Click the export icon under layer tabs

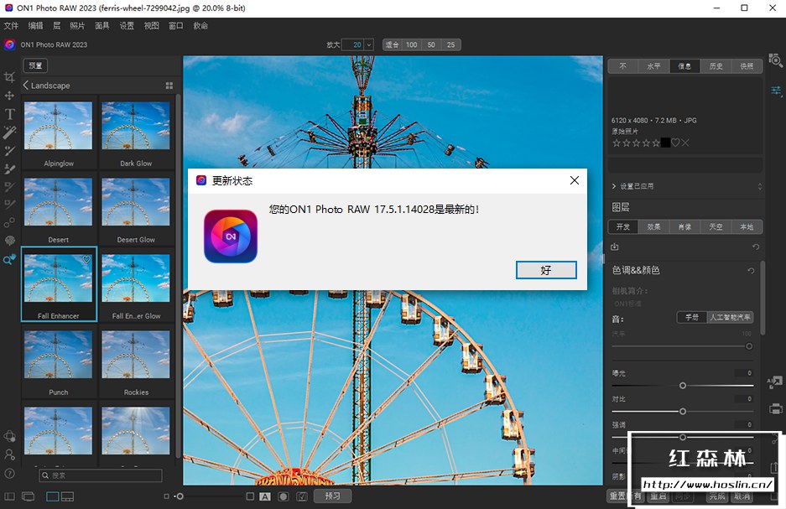(x=615, y=247)
